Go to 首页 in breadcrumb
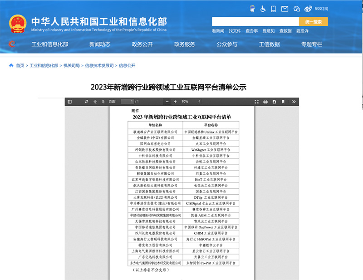The image size is (363, 280). pos(20,65)
